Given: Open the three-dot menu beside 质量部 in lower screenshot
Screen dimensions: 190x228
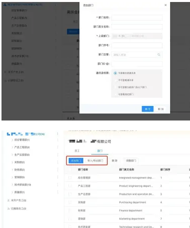Looking at the screenshot, I should (57, 192).
